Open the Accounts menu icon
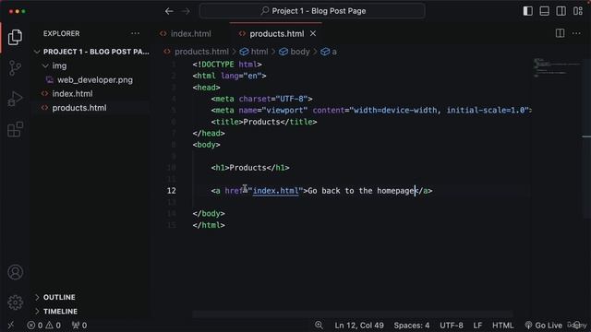This screenshot has height=332, width=591. (x=15, y=272)
